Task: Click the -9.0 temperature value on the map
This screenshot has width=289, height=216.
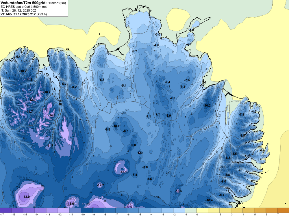Action: pos(223,181)
